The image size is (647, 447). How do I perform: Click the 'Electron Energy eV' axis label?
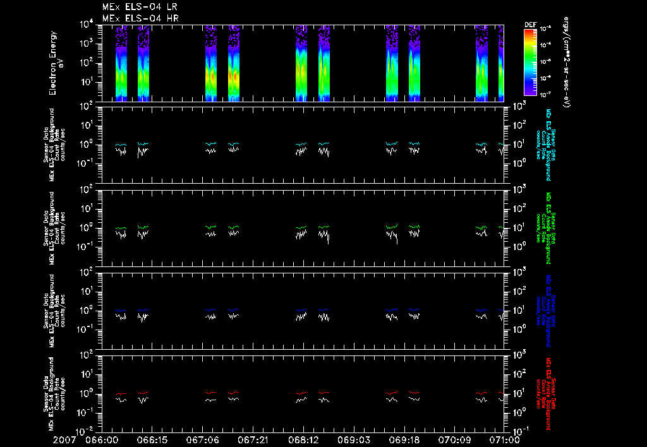[x=56, y=63]
